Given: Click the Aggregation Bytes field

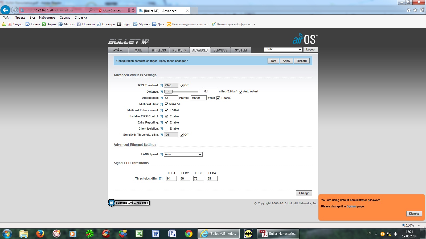Looking at the screenshot, I should (x=199, y=98).
